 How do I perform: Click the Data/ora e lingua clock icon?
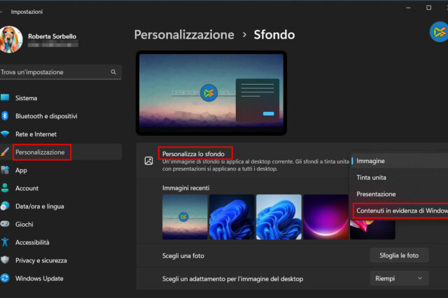(5, 206)
